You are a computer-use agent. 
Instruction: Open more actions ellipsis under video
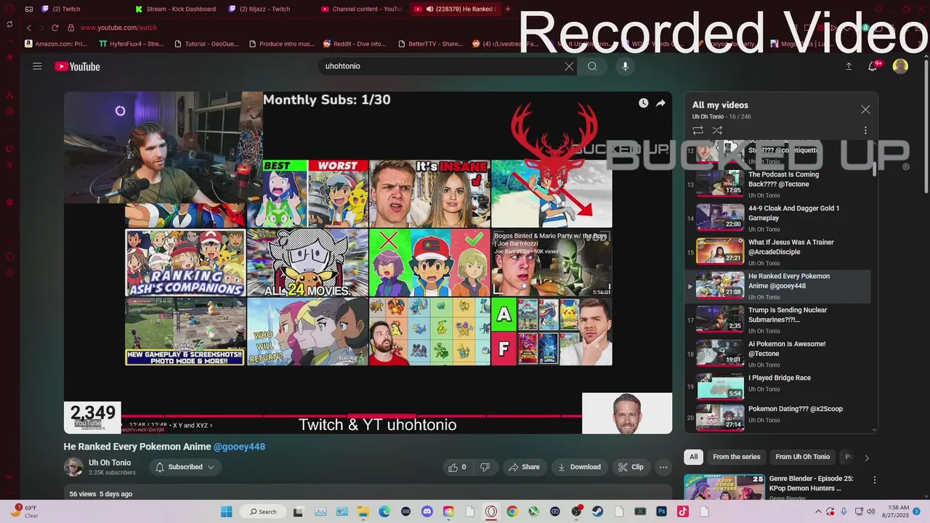coord(663,467)
